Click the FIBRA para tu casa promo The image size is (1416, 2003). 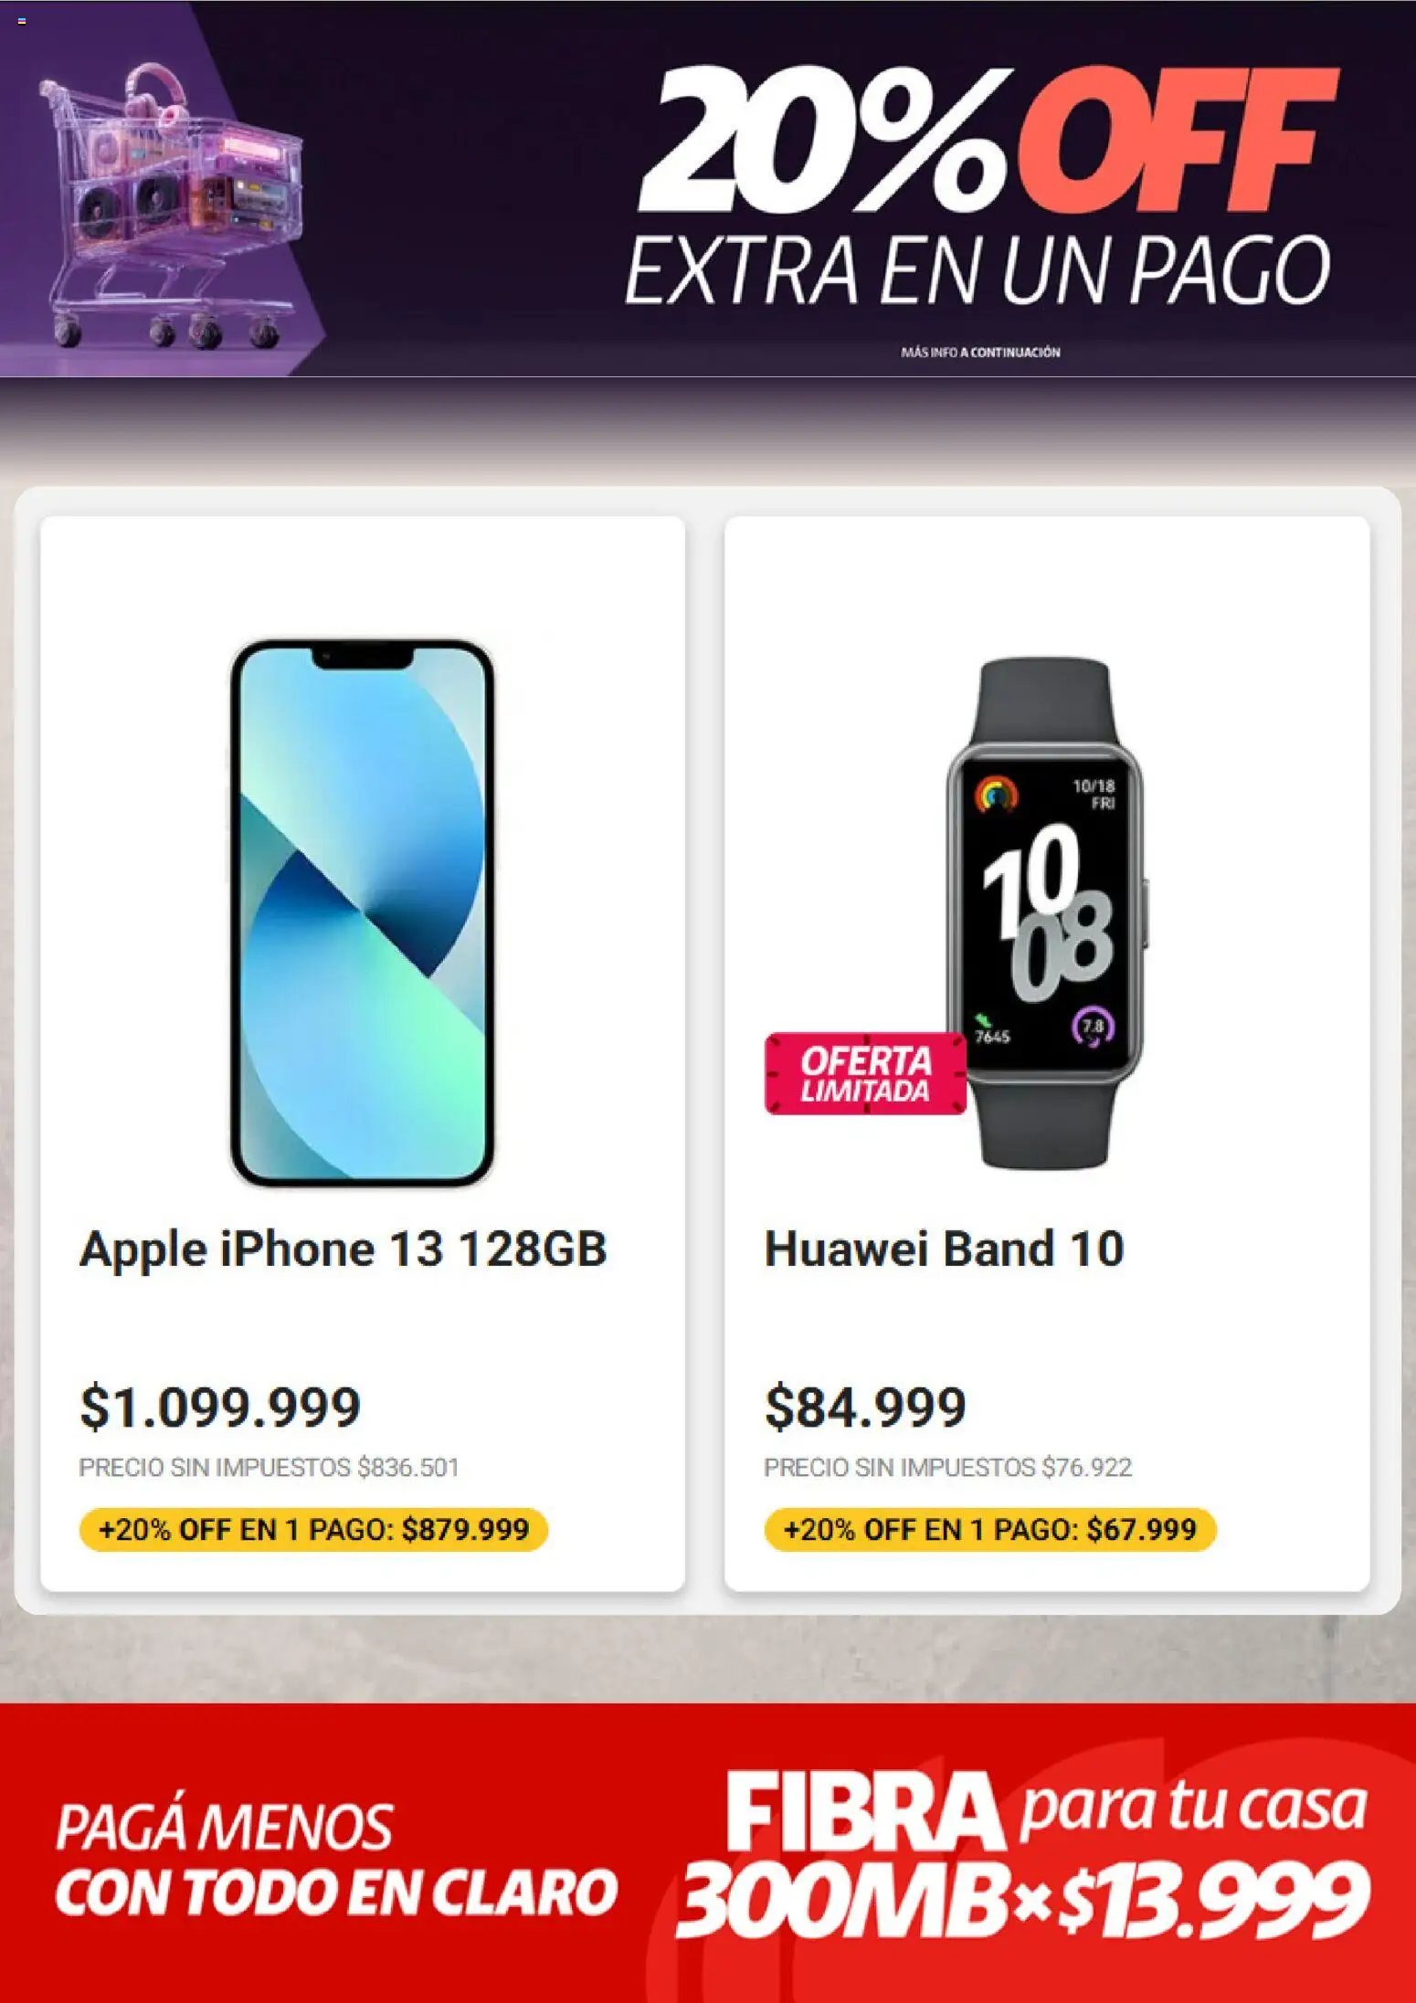click(x=1046, y=1809)
